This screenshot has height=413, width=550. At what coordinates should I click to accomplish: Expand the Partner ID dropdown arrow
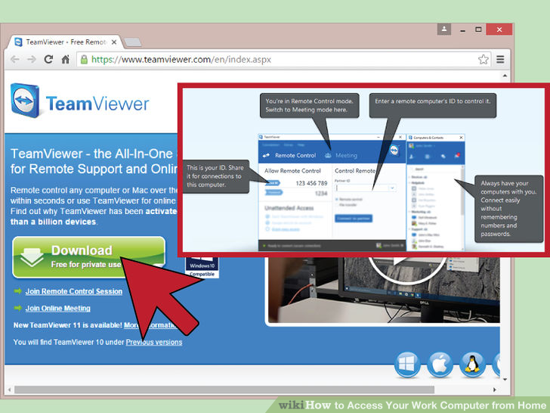pyautogui.click(x=392, y=188)
